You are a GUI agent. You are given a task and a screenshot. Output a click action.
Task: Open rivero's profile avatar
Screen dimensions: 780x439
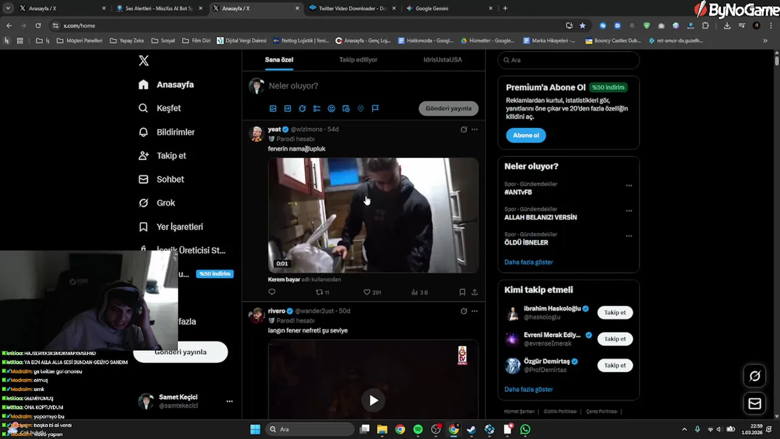257,315
